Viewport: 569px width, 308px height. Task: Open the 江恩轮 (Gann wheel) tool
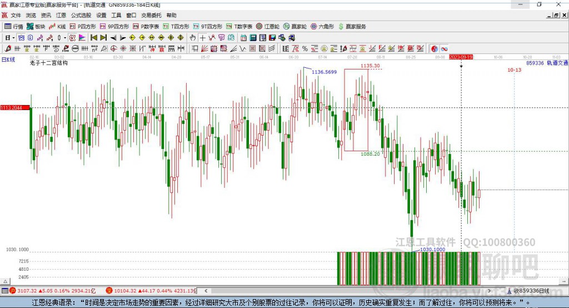[268, 26]
